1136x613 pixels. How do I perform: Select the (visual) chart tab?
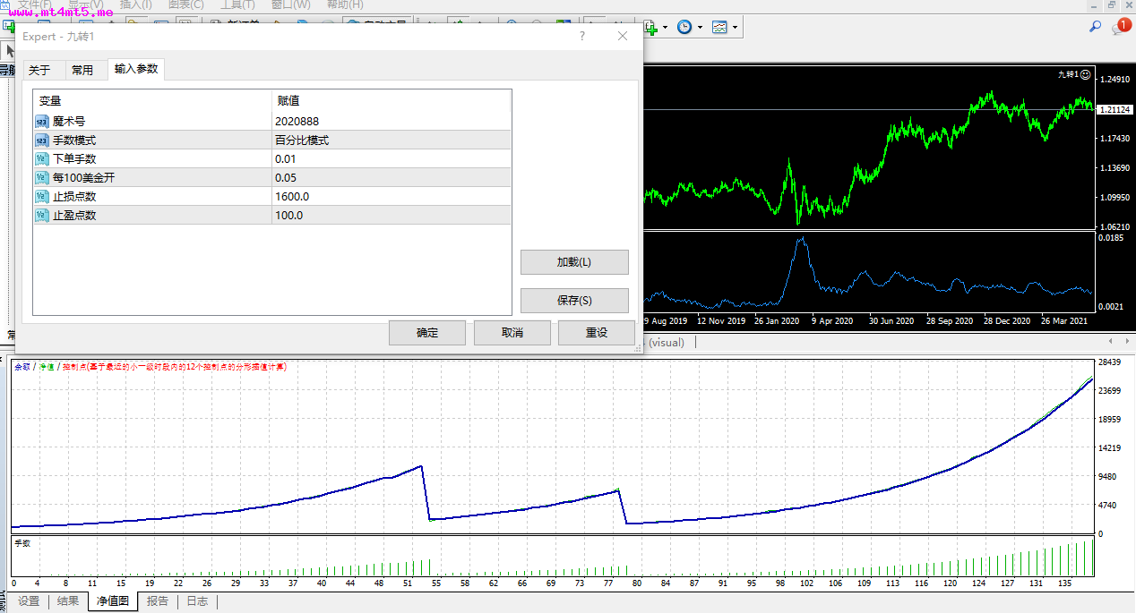(x=667, y=342)
